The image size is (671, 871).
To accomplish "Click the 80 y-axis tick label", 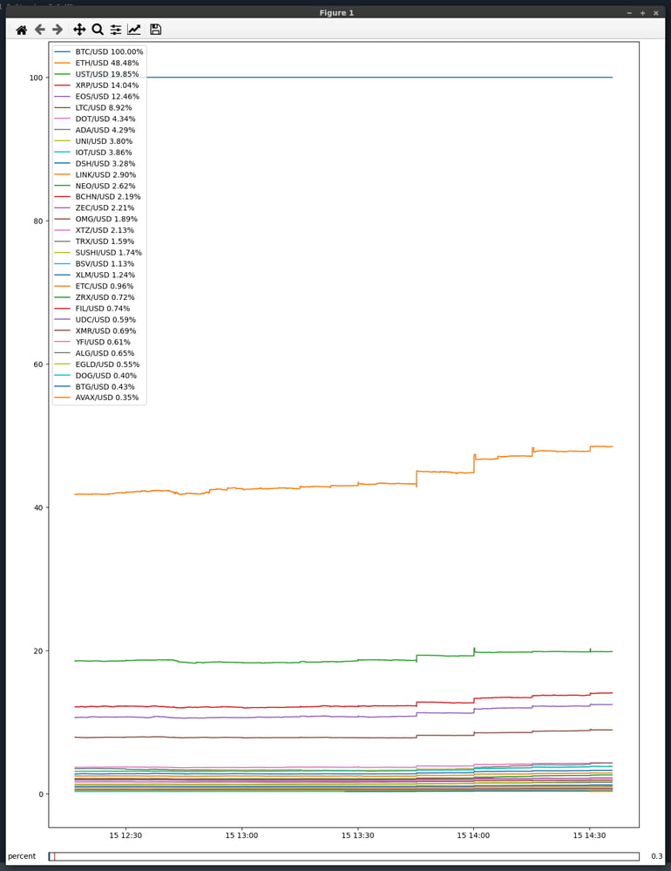I will pyautogui.click(x=38, y=221).
